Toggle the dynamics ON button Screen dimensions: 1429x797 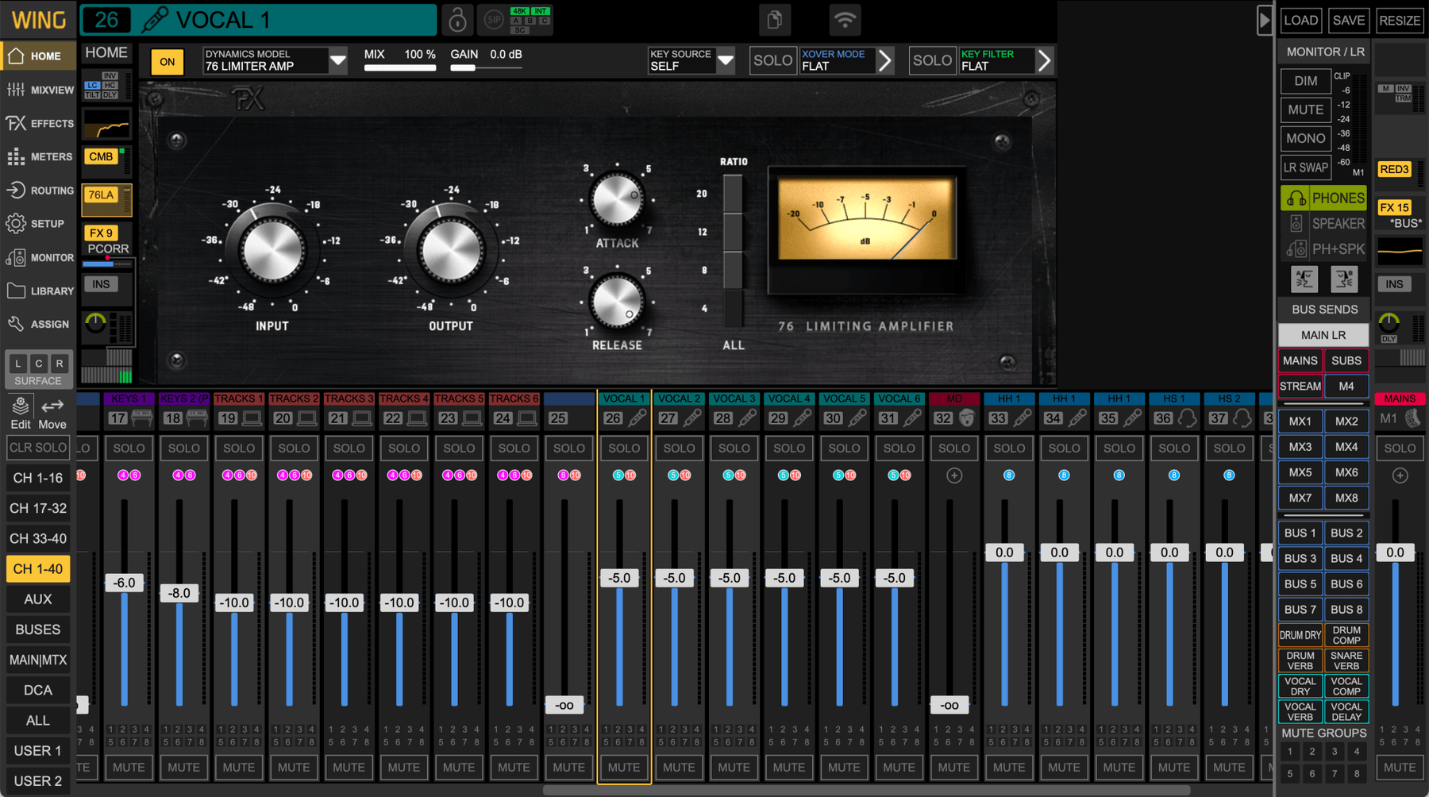click(167, 61)
